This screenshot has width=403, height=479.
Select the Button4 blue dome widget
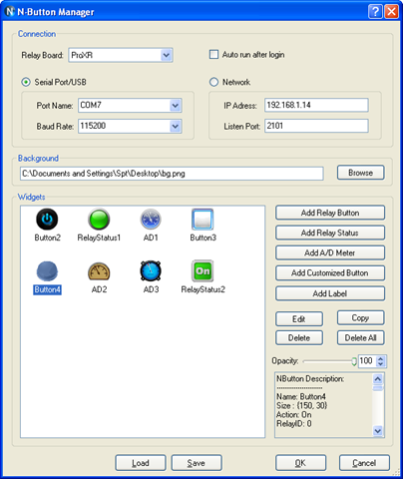pos(47,271)
